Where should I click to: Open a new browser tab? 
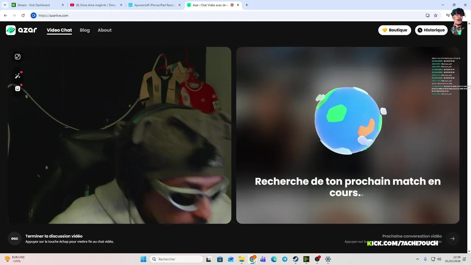pyautogui.click(x=247, y=5)
